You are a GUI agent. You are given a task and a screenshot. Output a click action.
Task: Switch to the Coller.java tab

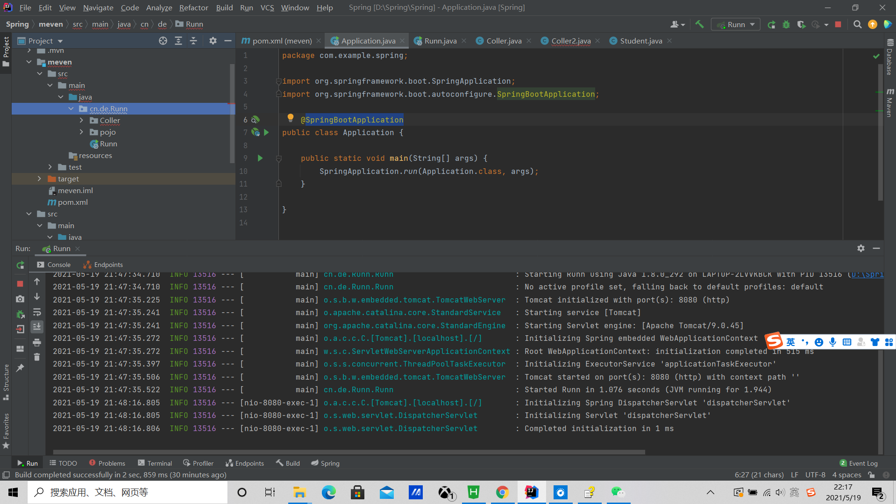pyautogui.click(x=503, y=41)
